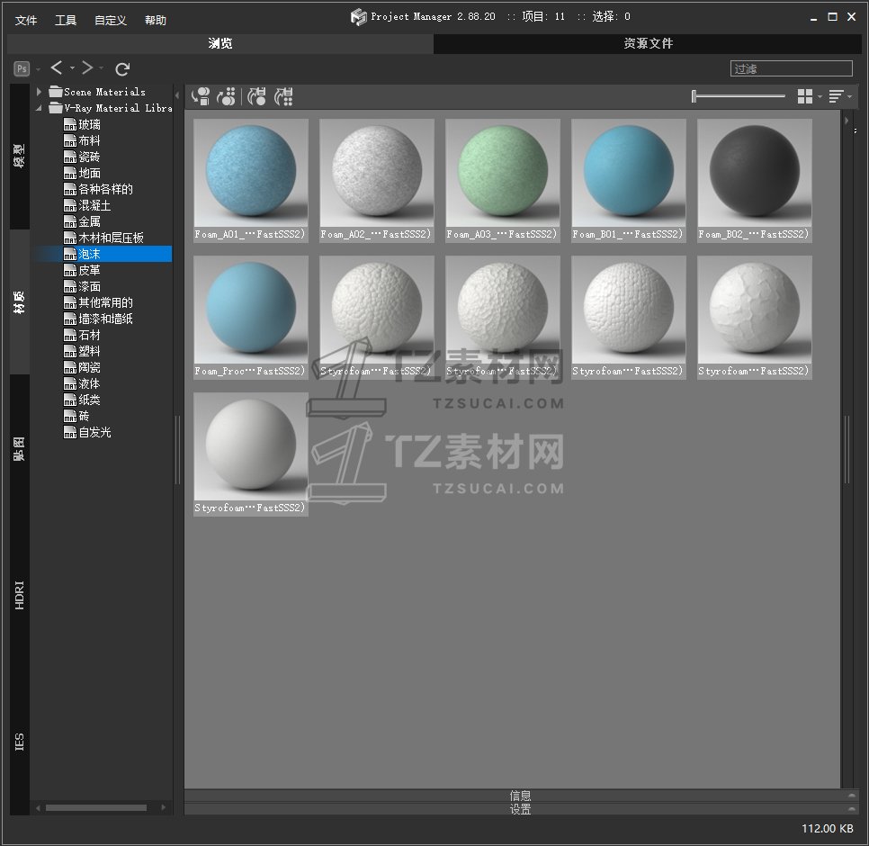Select the 布料 library in the tree

tap(89, 140)
